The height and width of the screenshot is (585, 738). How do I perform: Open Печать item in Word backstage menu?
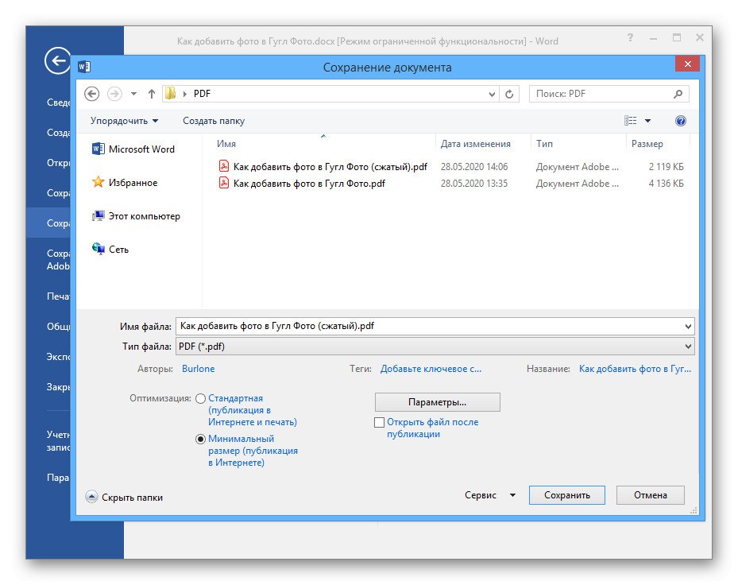(x=58, y=296)
